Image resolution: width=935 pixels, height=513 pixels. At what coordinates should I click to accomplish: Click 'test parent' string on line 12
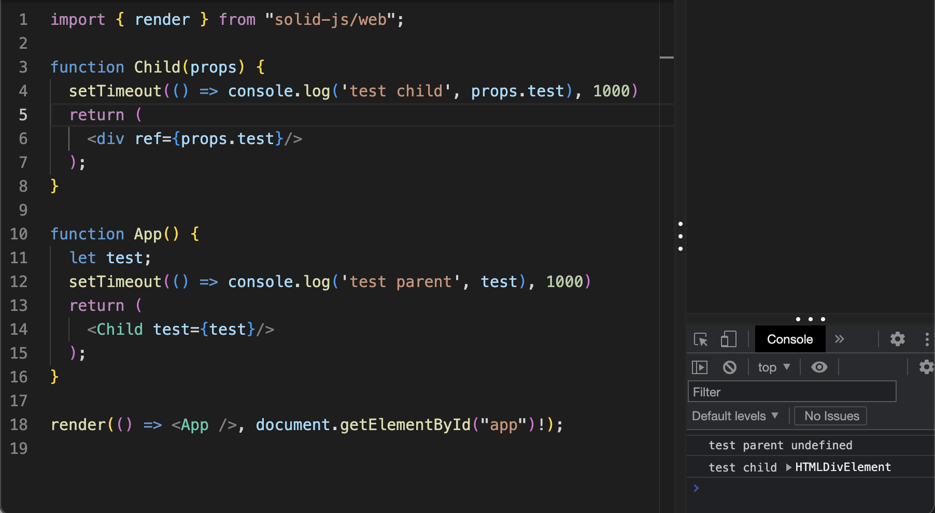(401, 282)
